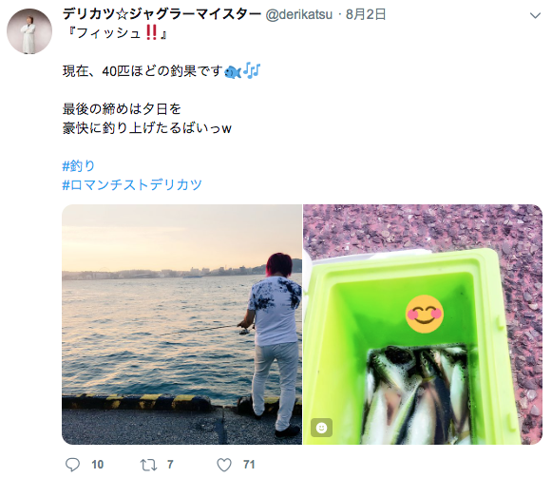This screenshot has width=552, height=478.
Task: Retweet using the arrows icon
Action: point(148,465)
